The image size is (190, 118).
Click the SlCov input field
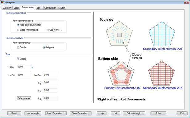[24, 67]
